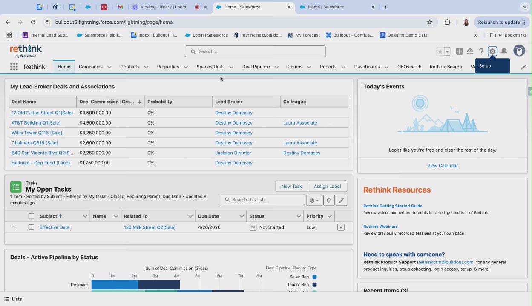Open the App Launcher grid icon
532x306 pixels.
click(14, 67)
